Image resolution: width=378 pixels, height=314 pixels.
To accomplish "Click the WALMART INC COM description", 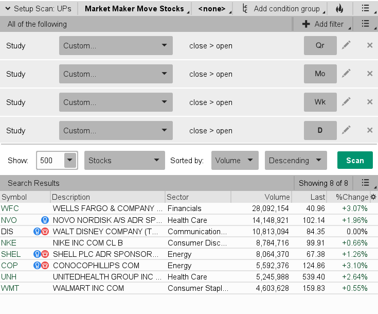I will (88, 288).
